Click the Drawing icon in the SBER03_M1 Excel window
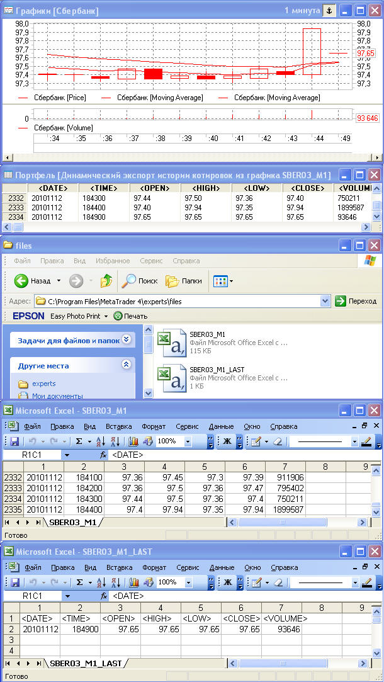This screenshot has height=682, width=384. tap(148, 441)
